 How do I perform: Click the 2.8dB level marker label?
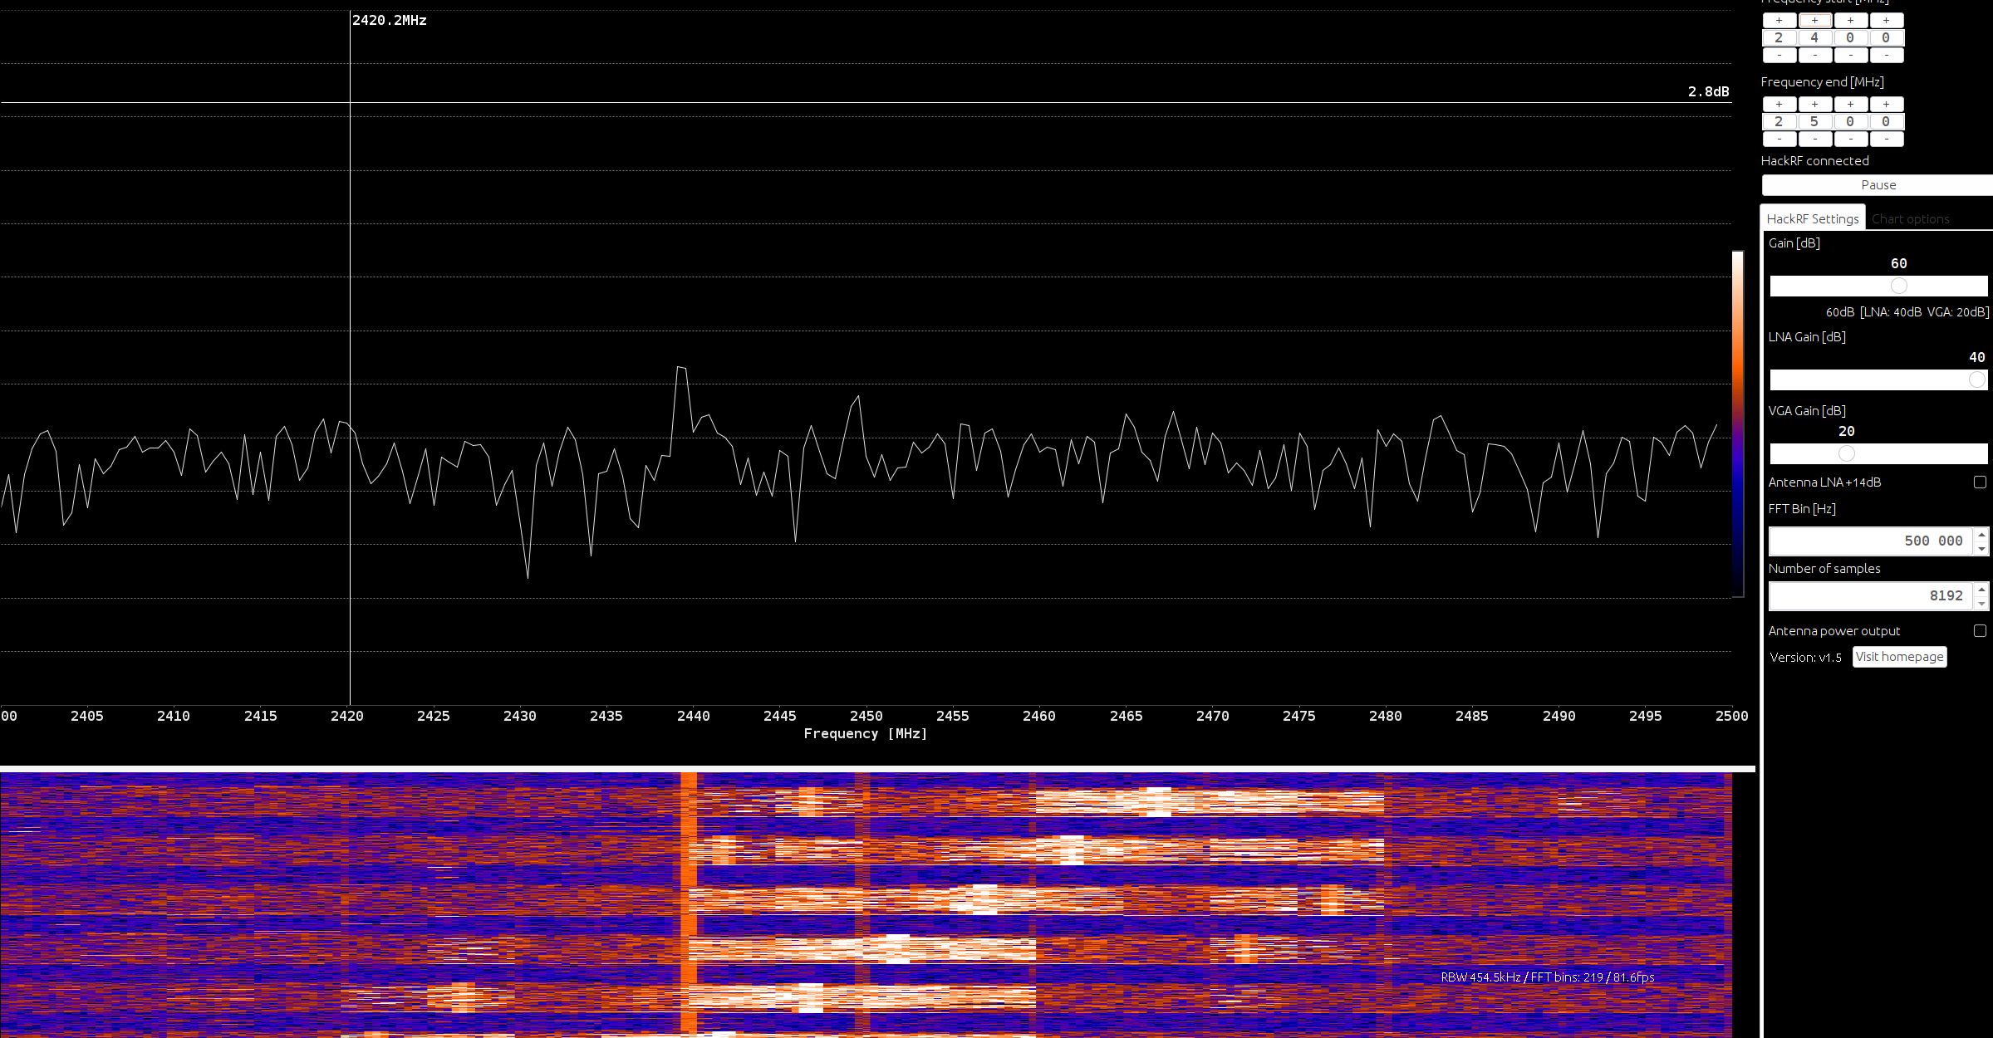click(x=1708, y=91)
